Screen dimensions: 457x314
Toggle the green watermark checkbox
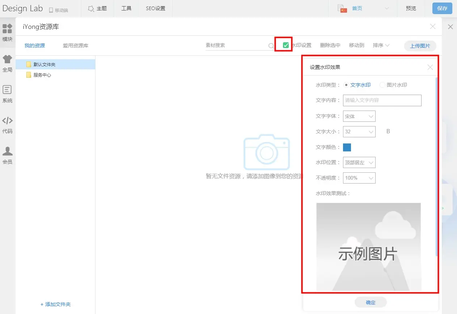tap(286, 45)
